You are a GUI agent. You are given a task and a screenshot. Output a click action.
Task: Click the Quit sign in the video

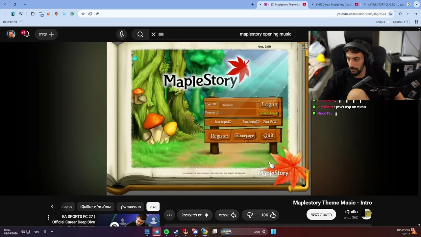click(268, 136)
